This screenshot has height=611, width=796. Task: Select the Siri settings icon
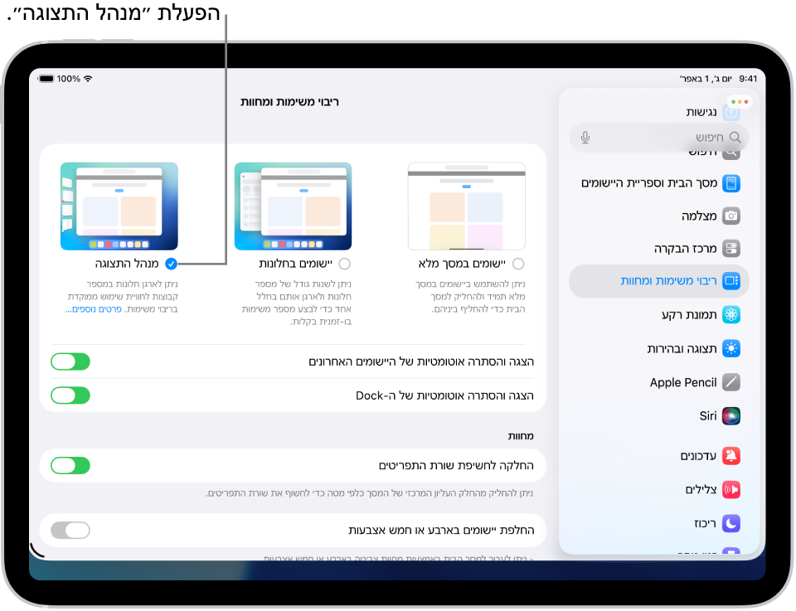pyautogui.click(x=730, y=415)
